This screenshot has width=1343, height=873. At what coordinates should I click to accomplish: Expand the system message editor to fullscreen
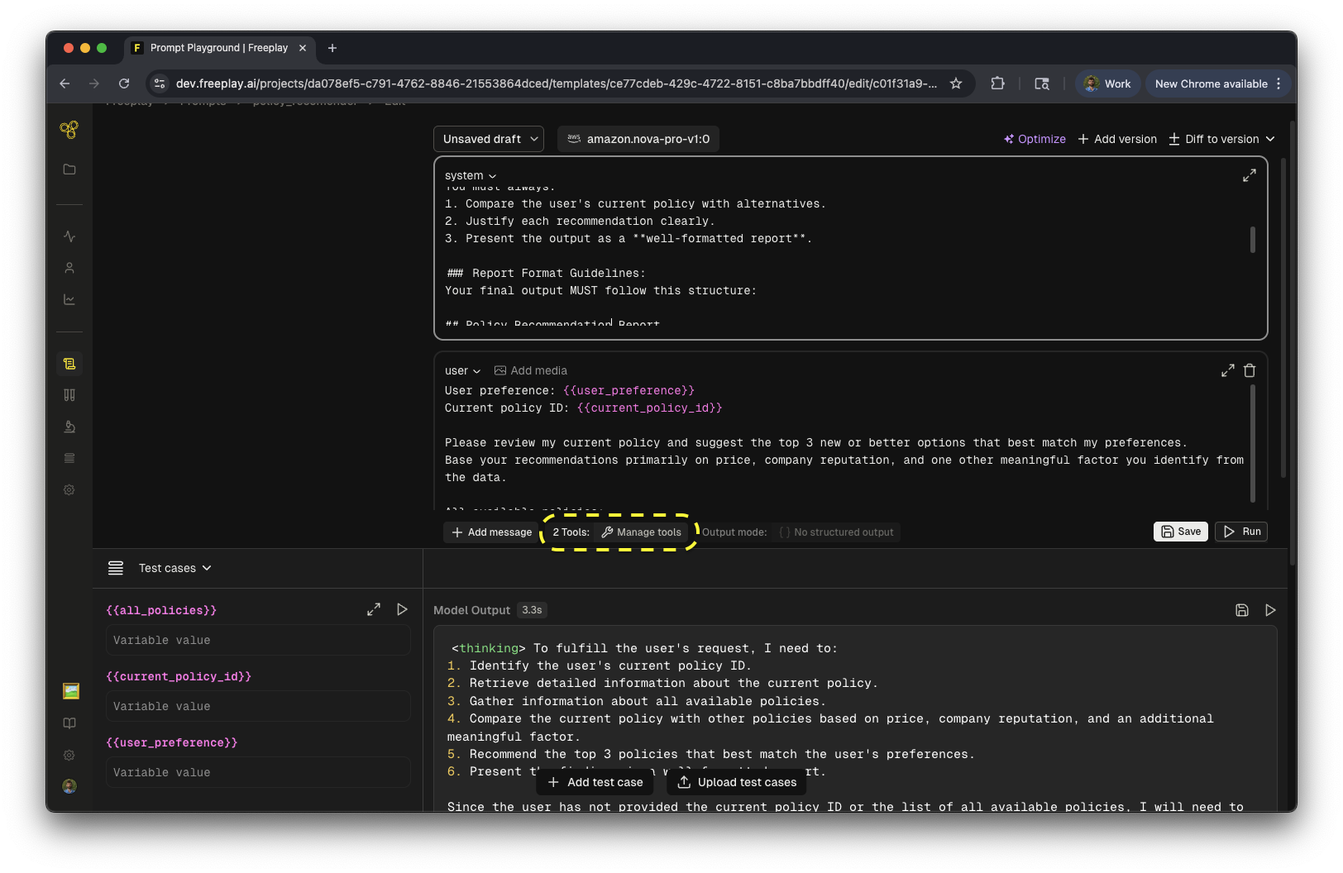[x=1249, y=175]
